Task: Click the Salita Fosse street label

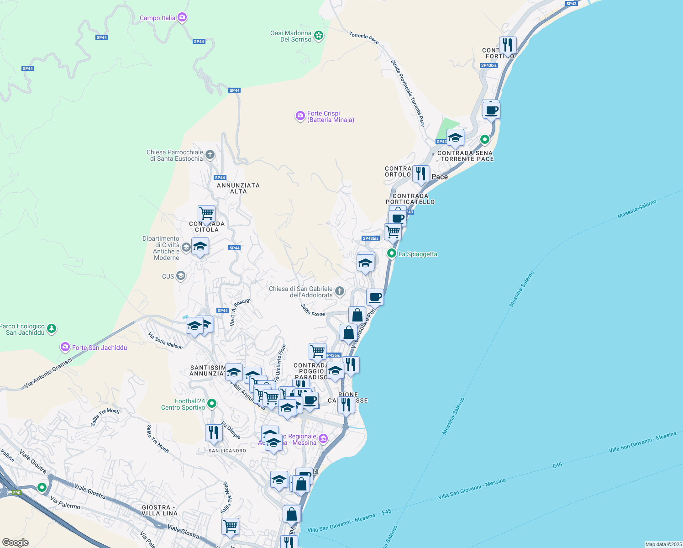Action: [313, 310]
